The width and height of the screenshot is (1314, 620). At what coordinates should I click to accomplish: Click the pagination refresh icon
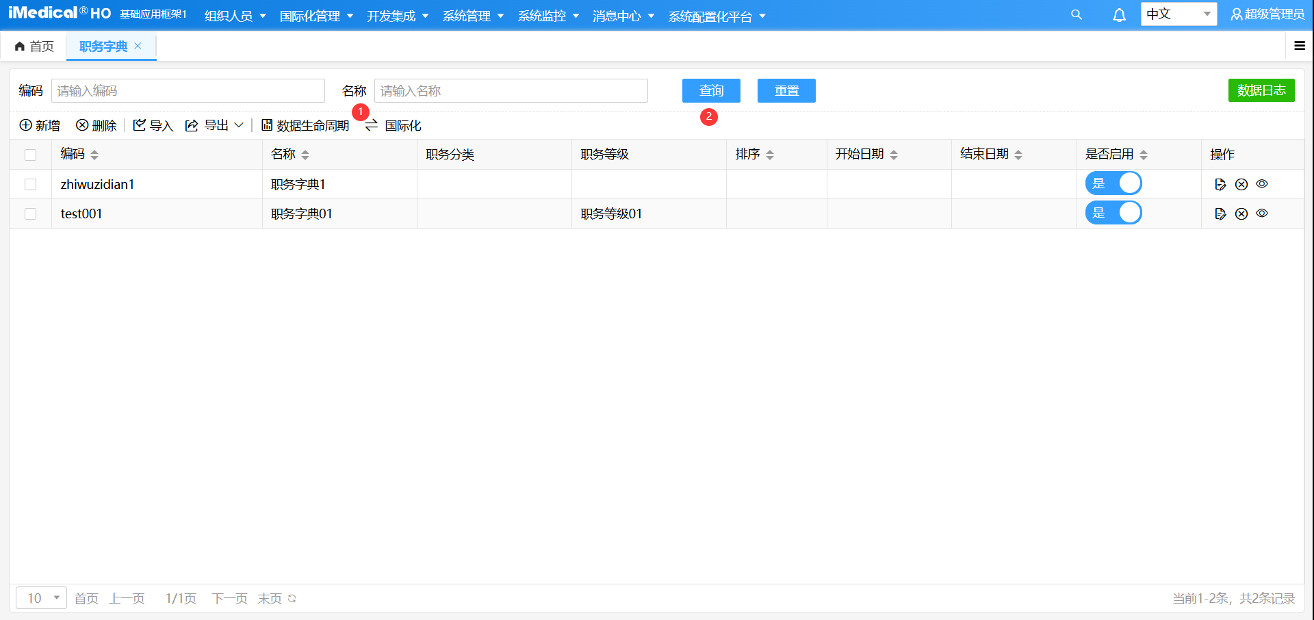292,598
